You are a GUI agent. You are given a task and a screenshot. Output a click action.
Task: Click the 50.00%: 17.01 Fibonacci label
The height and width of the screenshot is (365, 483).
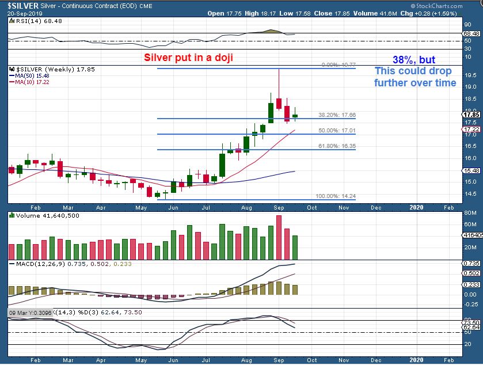coord(337,131)
